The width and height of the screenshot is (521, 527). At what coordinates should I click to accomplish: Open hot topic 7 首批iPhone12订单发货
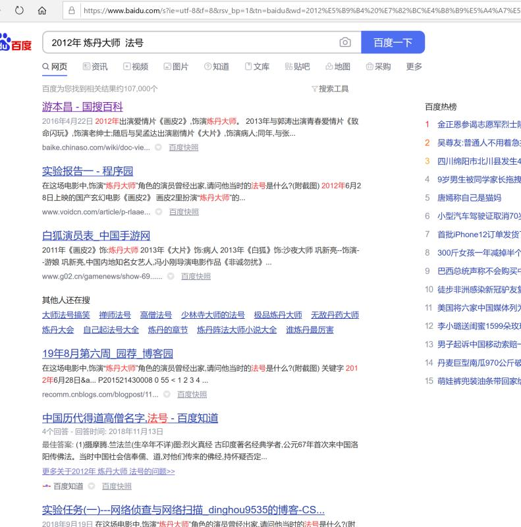pyautogui.click(x=479, y=235)
